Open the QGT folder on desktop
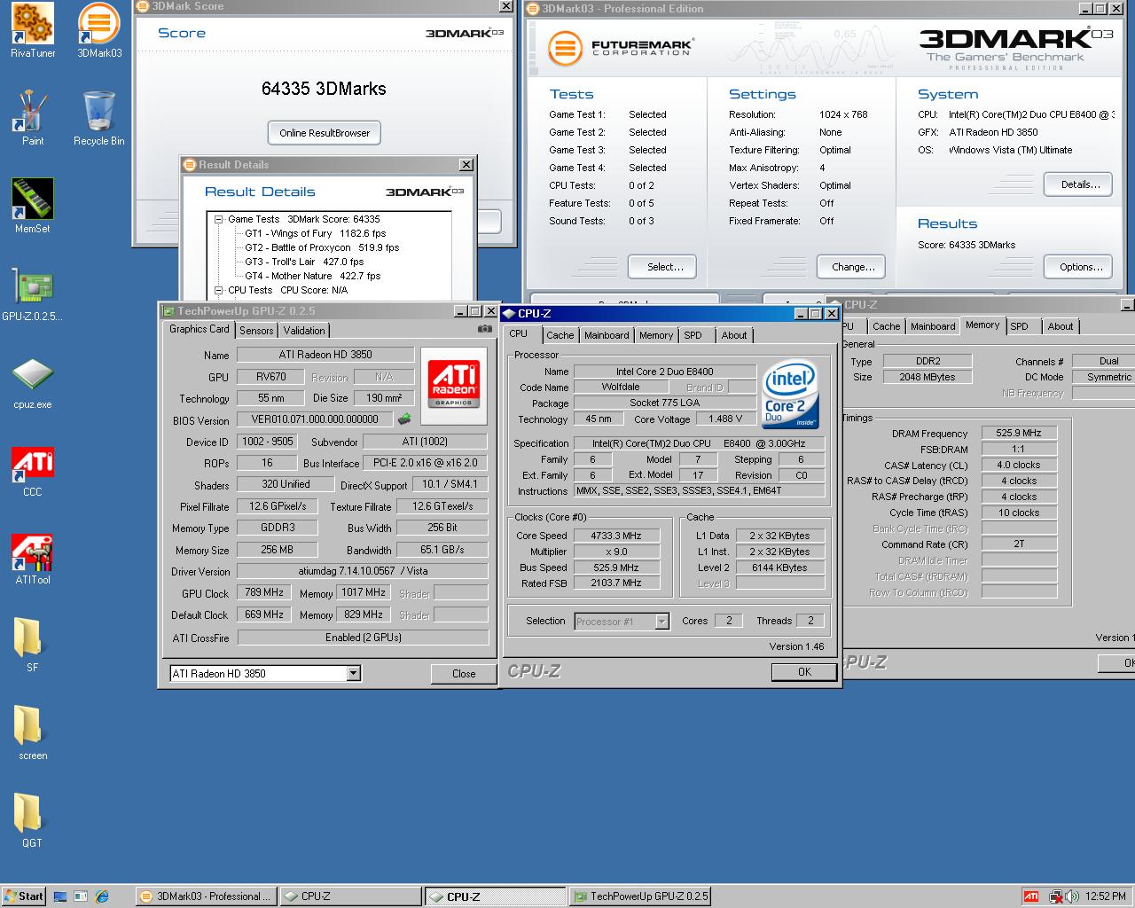Screen dimensions: 1135x908 [29, 820]
